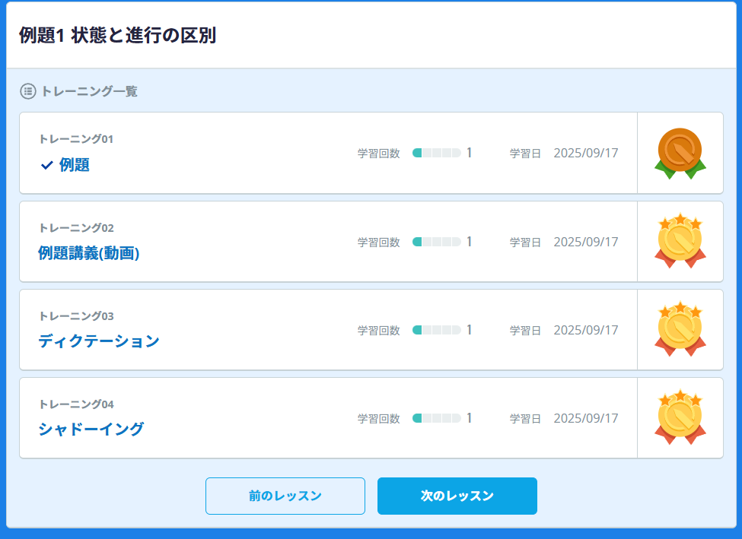Open the 例題講義(動画) training

[x=88, y=253]
